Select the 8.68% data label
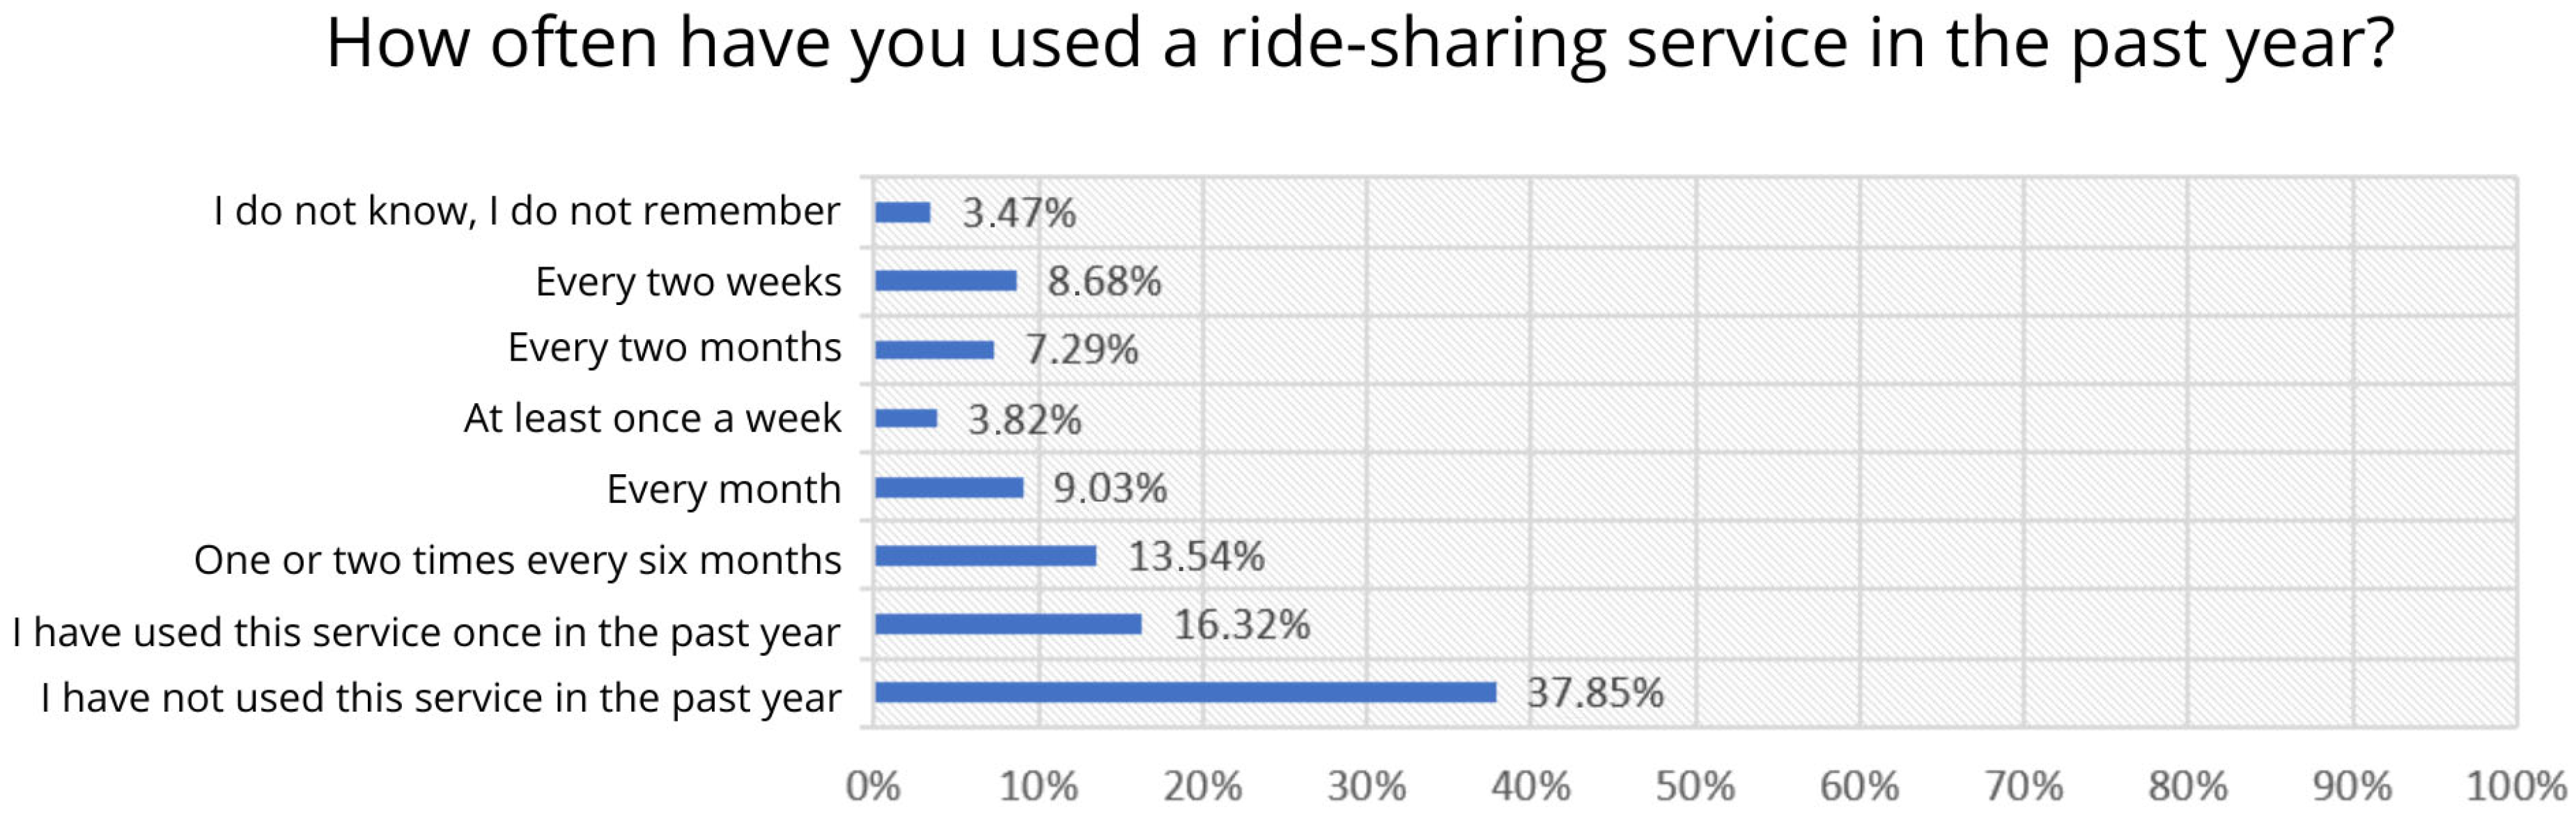This screenshot has width=2576, height=821. 1104,281
